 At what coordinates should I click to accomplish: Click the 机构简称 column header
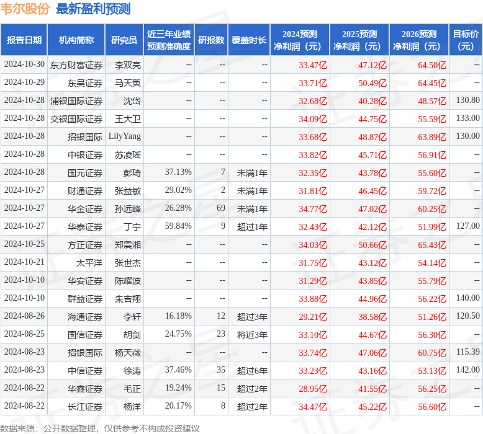[x=76, y=40]
